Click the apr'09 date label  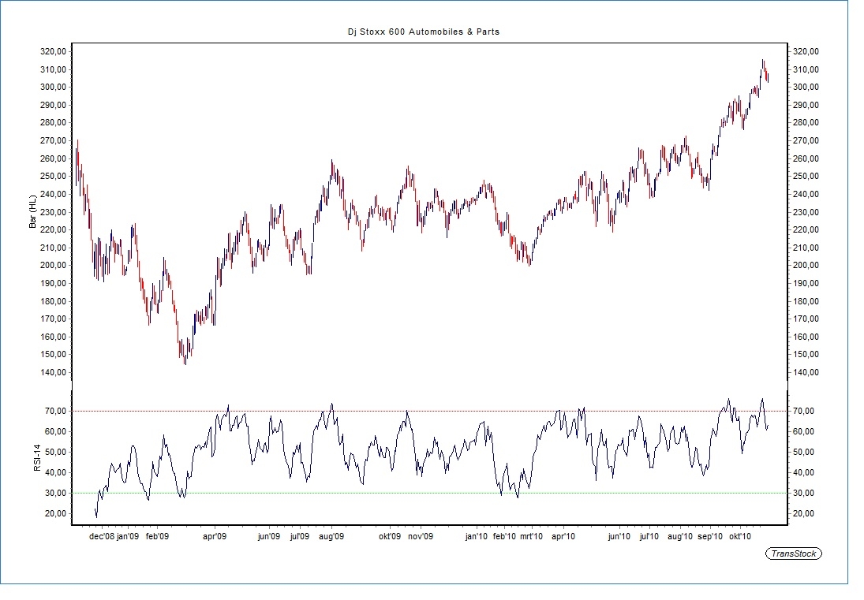point(215,537)
